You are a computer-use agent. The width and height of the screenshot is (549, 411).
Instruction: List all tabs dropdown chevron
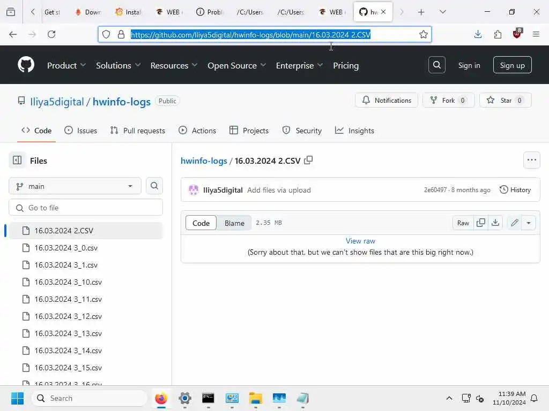pos(442,12)
